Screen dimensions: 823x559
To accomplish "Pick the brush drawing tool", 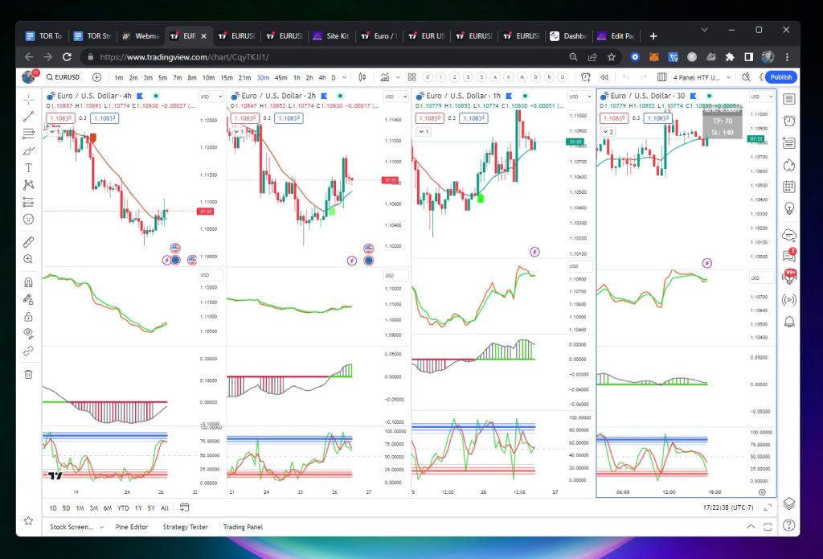I will click(x=28, y=150).
